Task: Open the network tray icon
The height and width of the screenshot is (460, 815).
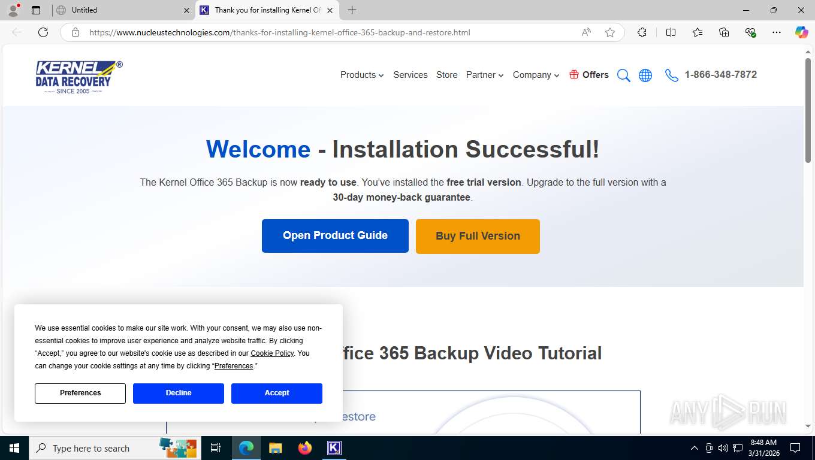Action: click(x=738, y=448)
